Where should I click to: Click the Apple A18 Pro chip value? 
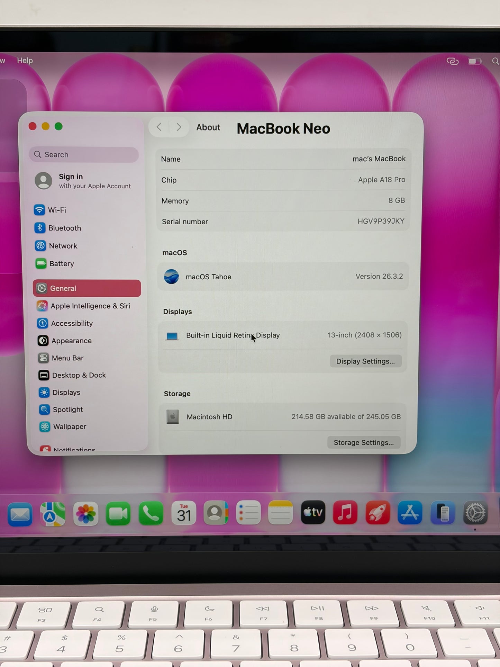pos(382,180)
